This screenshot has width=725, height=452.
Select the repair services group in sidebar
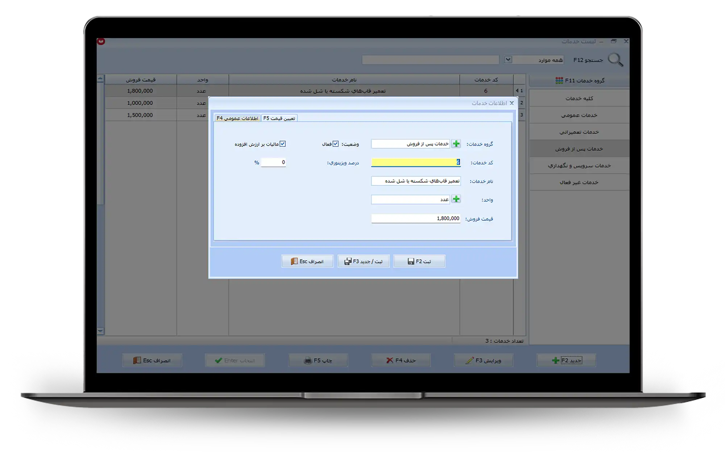pyautogui.click(x=579, y=132)
